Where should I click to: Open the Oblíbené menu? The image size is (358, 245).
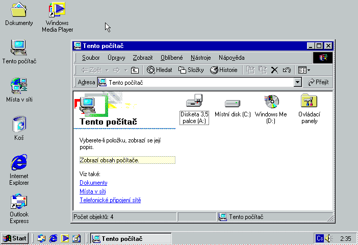[171, 58]
